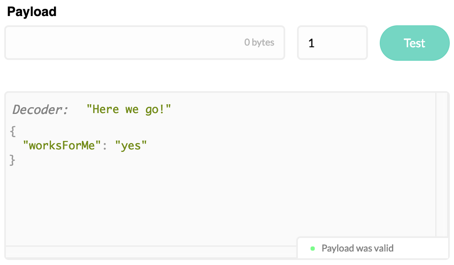Viewport: 454px width, 265px height.
Task: Focus the port field containing 1
Action: (x=332, y=43)
